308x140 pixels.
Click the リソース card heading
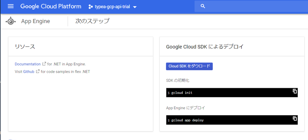click(25, 47)
